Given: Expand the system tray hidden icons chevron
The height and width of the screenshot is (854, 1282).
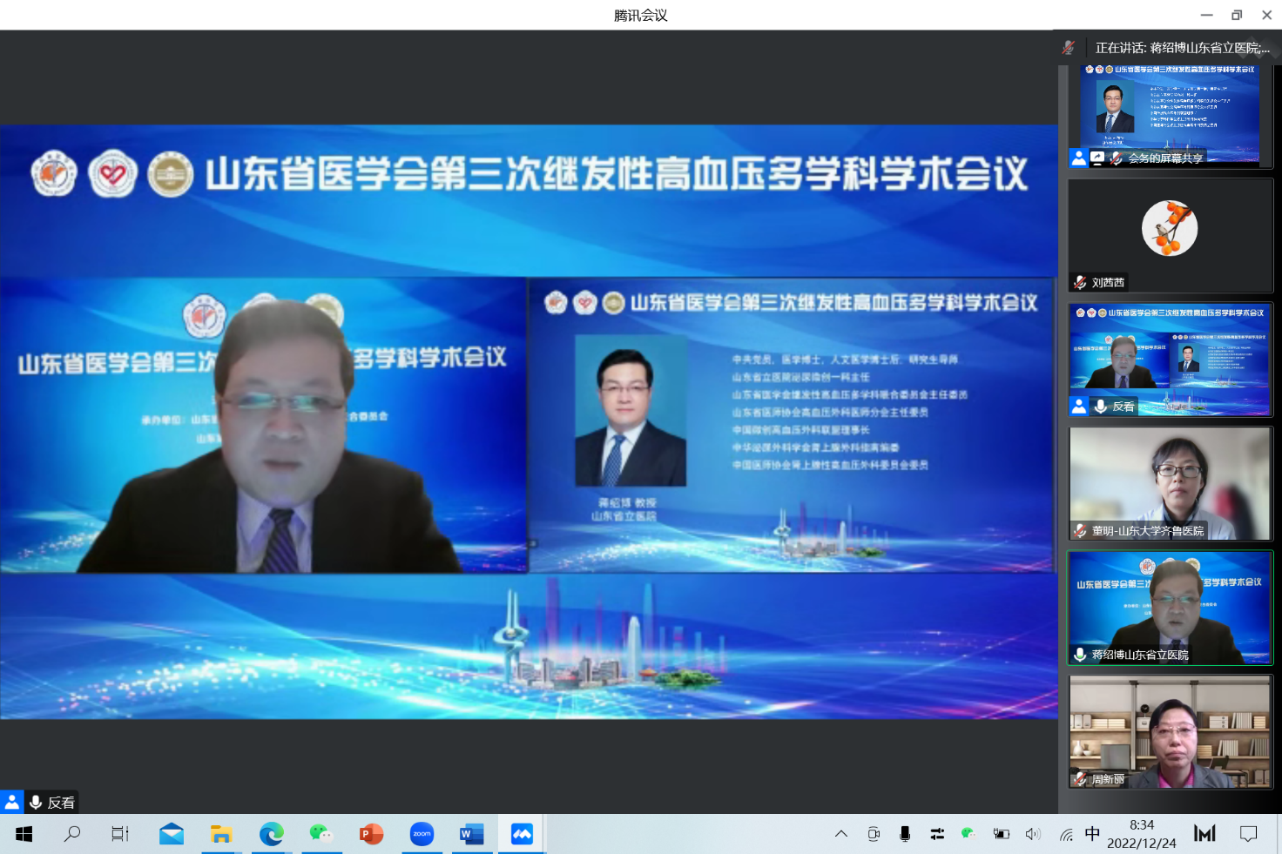Looking at the screenshot, I should click(841, 834).
